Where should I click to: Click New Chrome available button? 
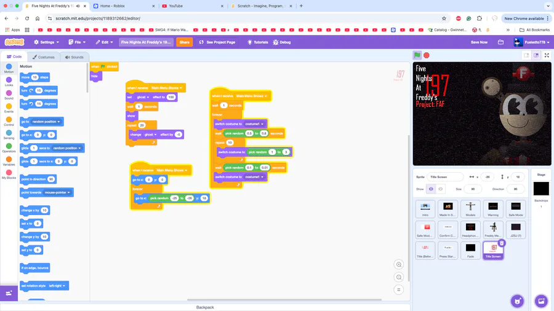pyautogui.click(x=526, y=18)
